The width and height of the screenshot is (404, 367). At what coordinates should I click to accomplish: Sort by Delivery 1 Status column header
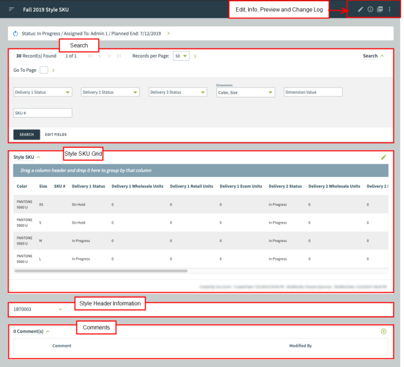[x=88, y=186]
